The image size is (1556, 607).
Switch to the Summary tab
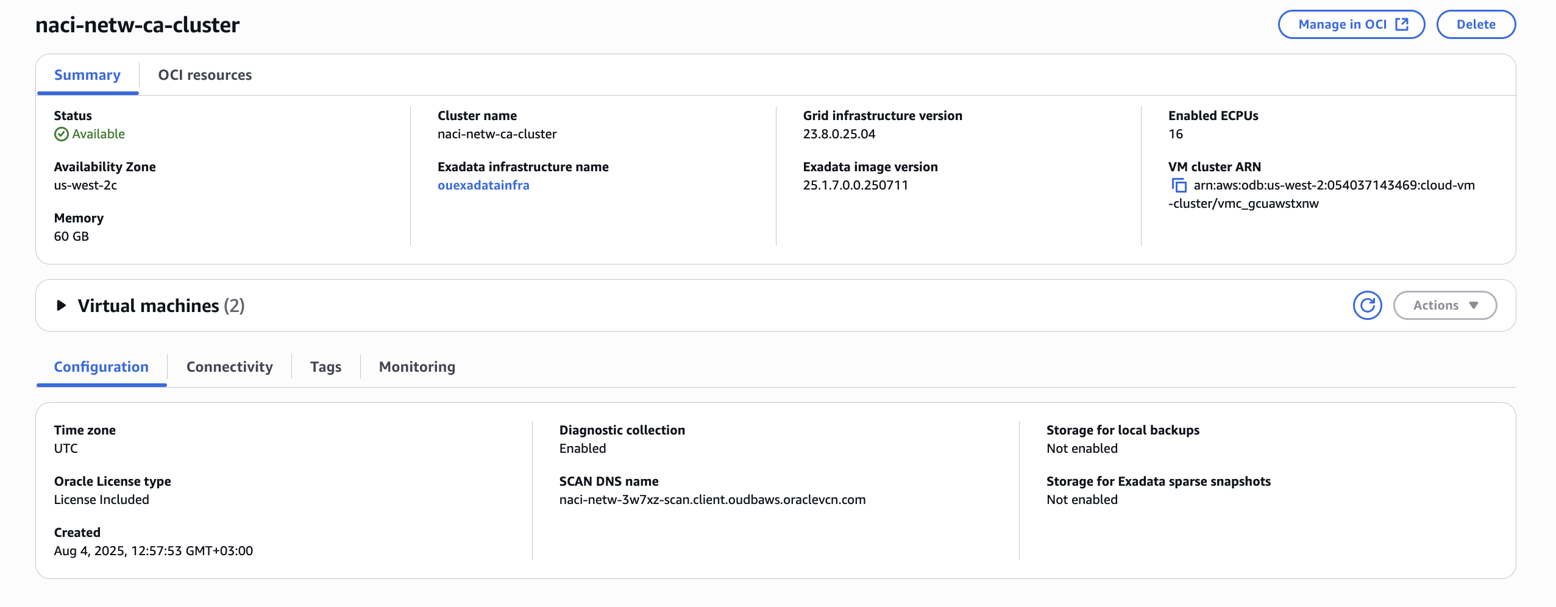tap(87, 75)
